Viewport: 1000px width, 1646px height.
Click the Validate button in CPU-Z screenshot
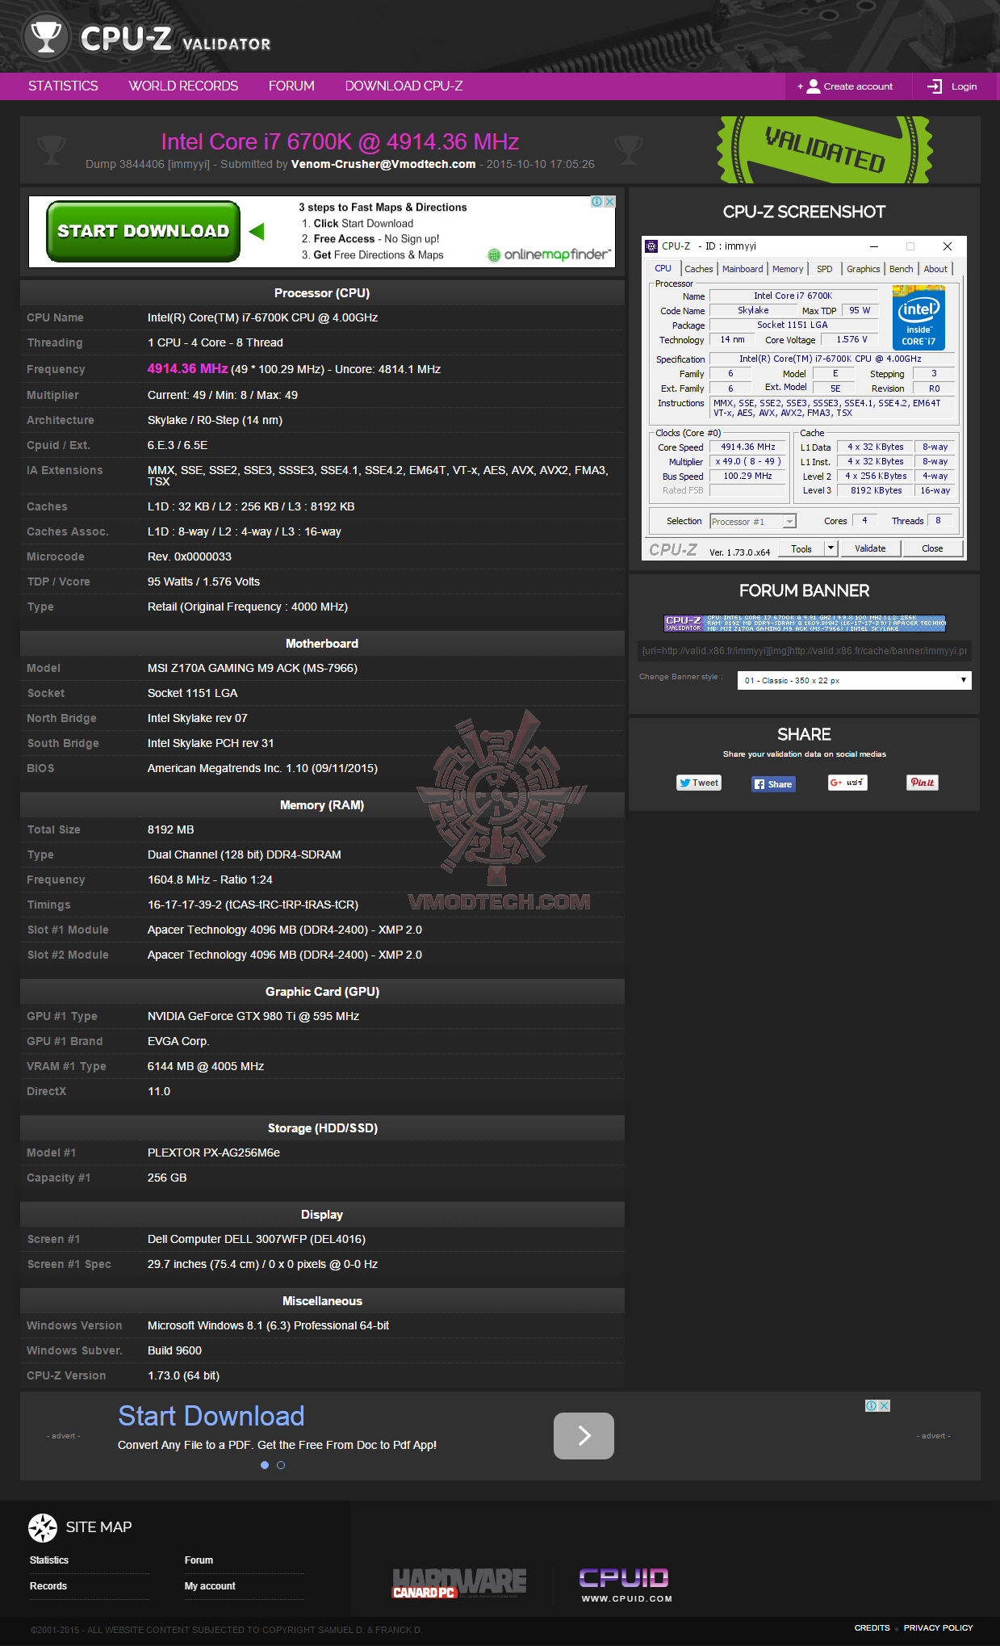coord(870,548)
